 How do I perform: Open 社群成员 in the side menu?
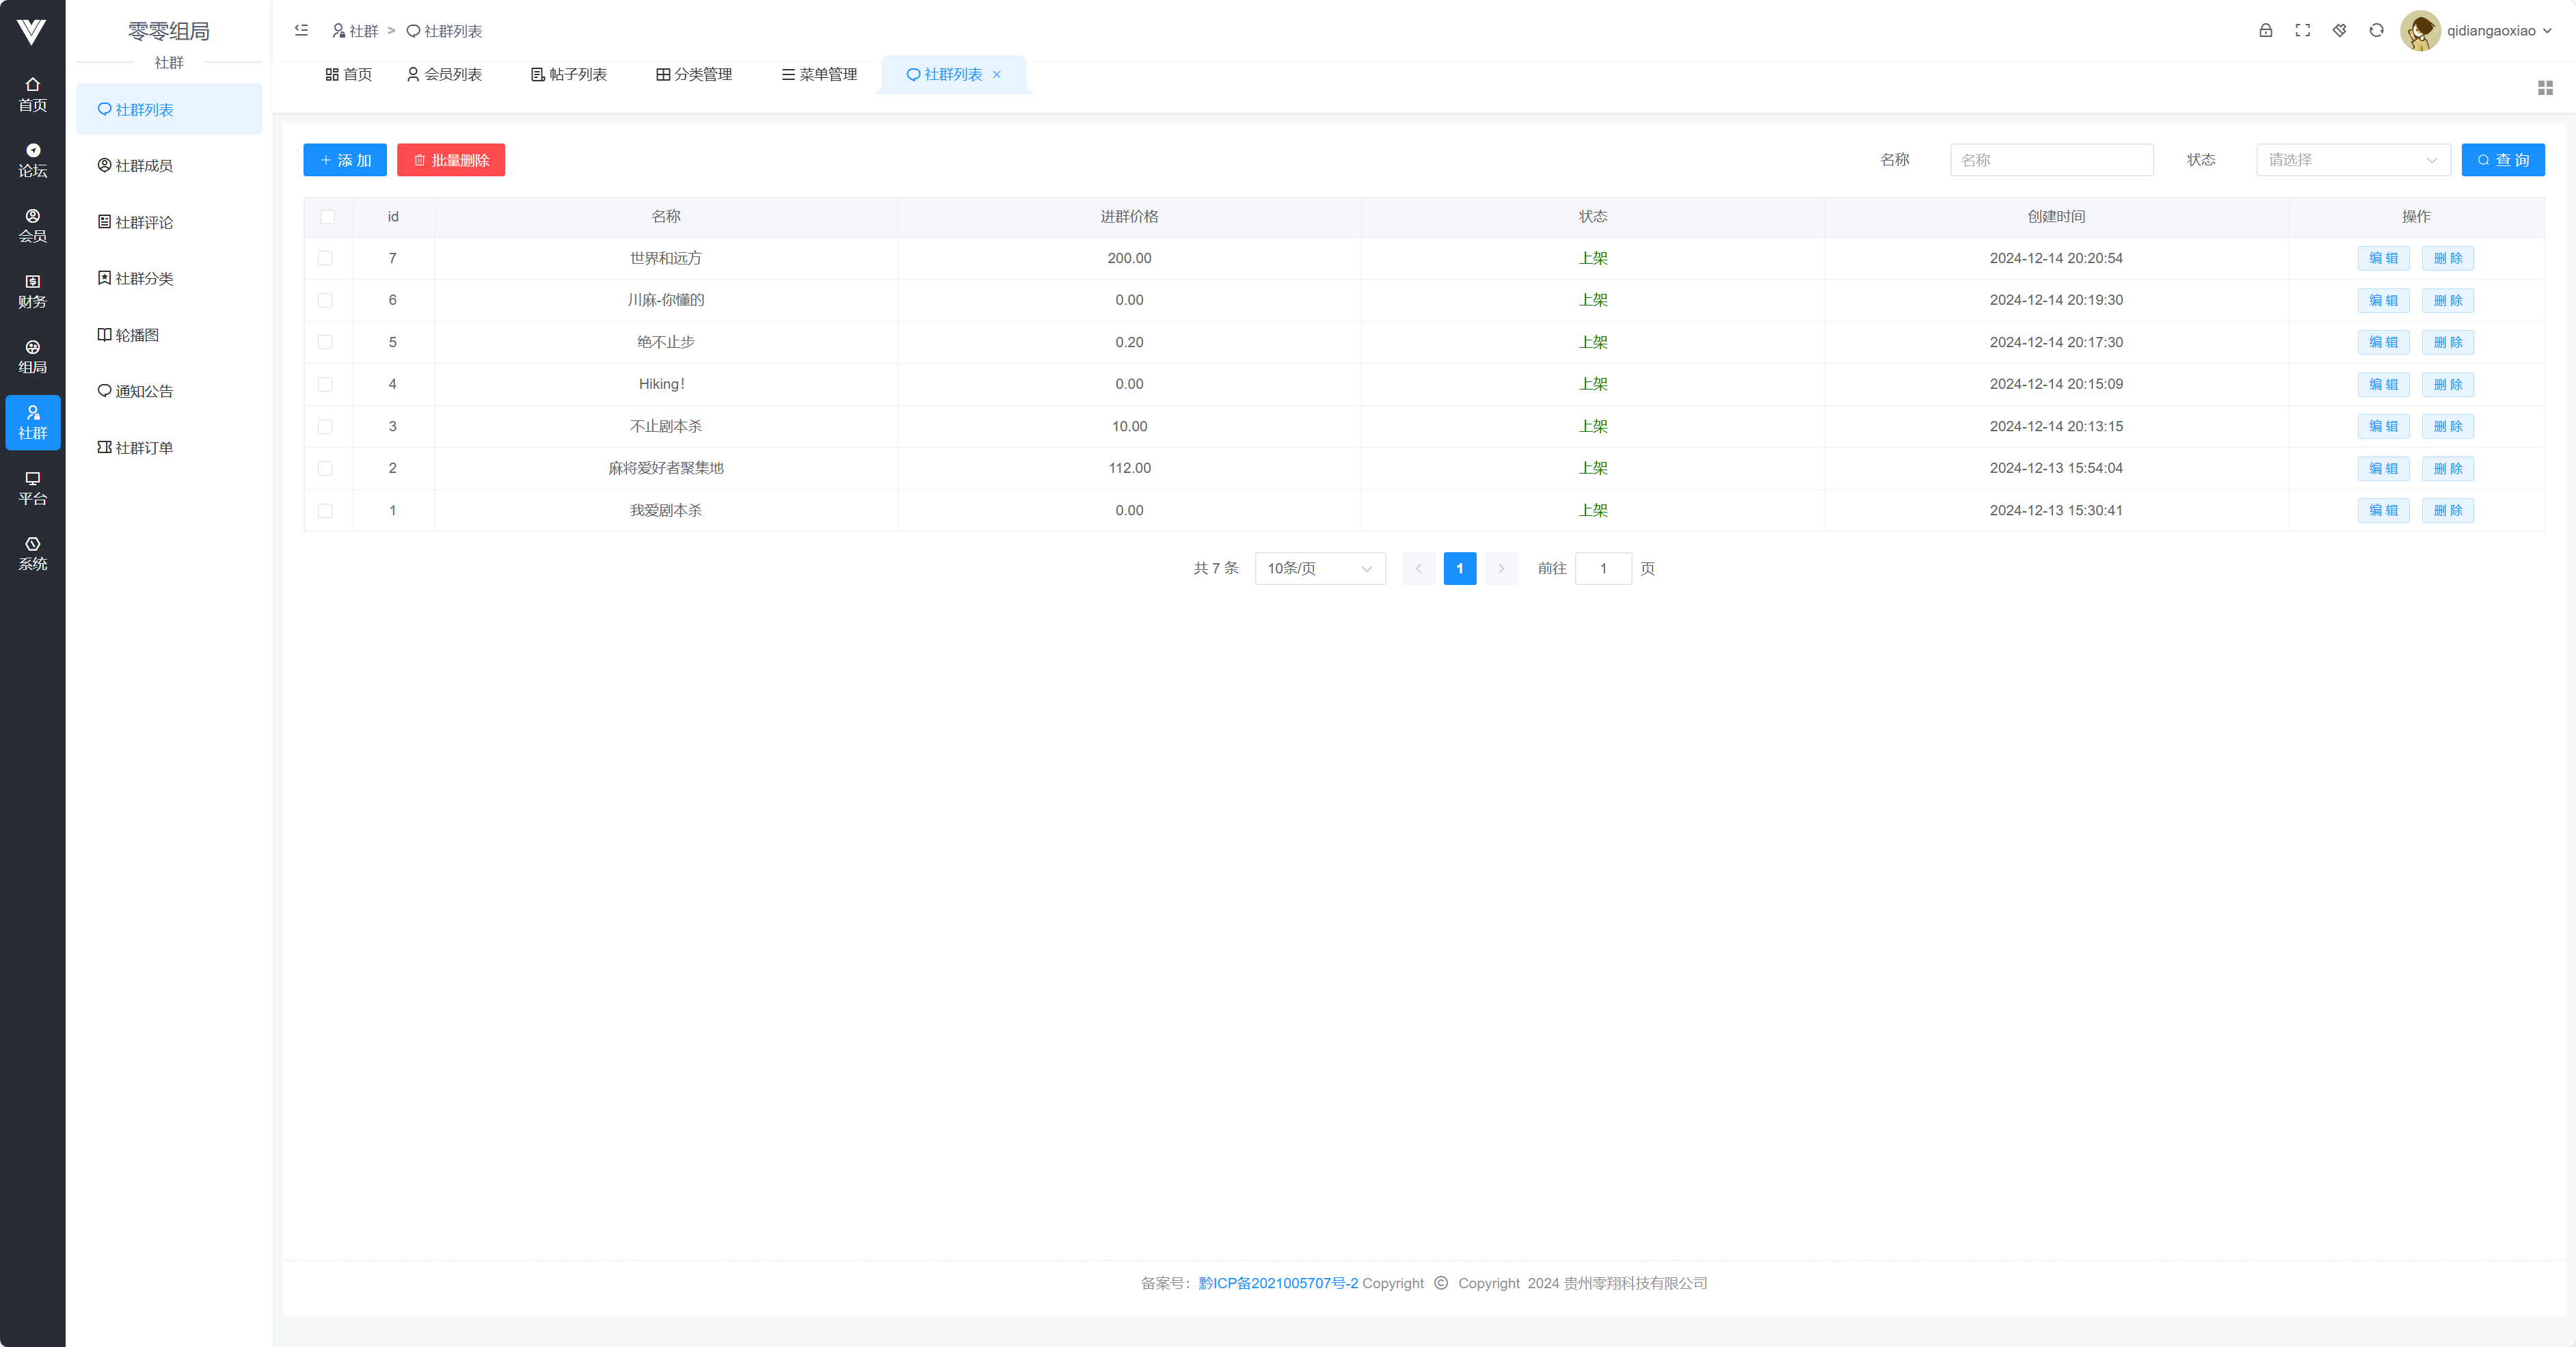pyautogui.click(x=144, y=166)
